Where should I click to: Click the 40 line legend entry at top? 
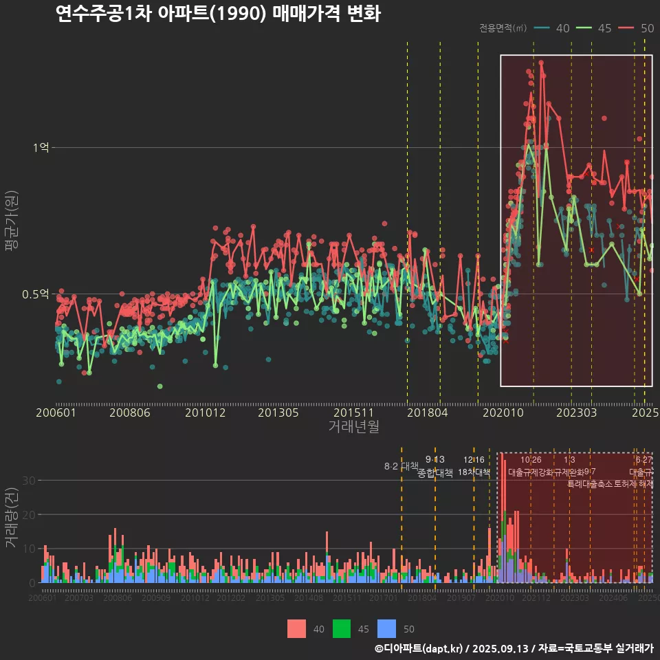(551, 28)
